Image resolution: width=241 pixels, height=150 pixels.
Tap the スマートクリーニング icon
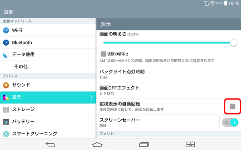[6, 134]
